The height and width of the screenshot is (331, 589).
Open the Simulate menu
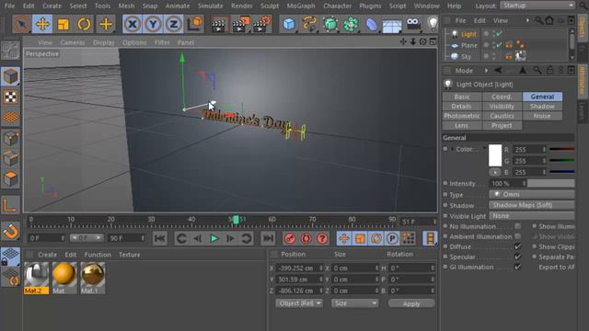click(211, 6)
